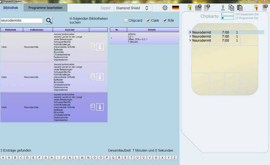
Task: Uncheck the Clark library checkbox
Action: pos(148,21)
